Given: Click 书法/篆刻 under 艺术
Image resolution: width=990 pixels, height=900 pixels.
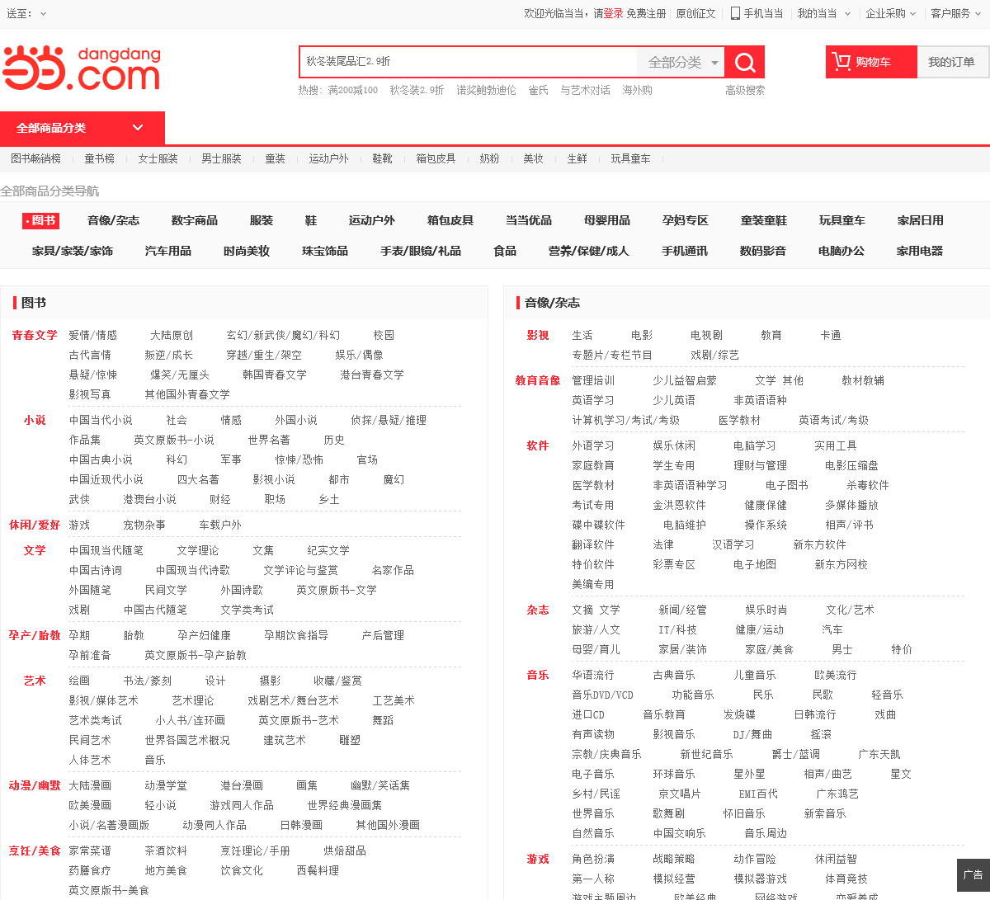Looking at the screenshot, I should [x=147, y=681].
